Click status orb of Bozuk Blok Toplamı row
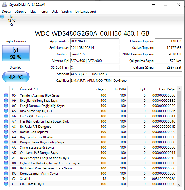Screen dimensions: 185x190 (x=6, y=132)
